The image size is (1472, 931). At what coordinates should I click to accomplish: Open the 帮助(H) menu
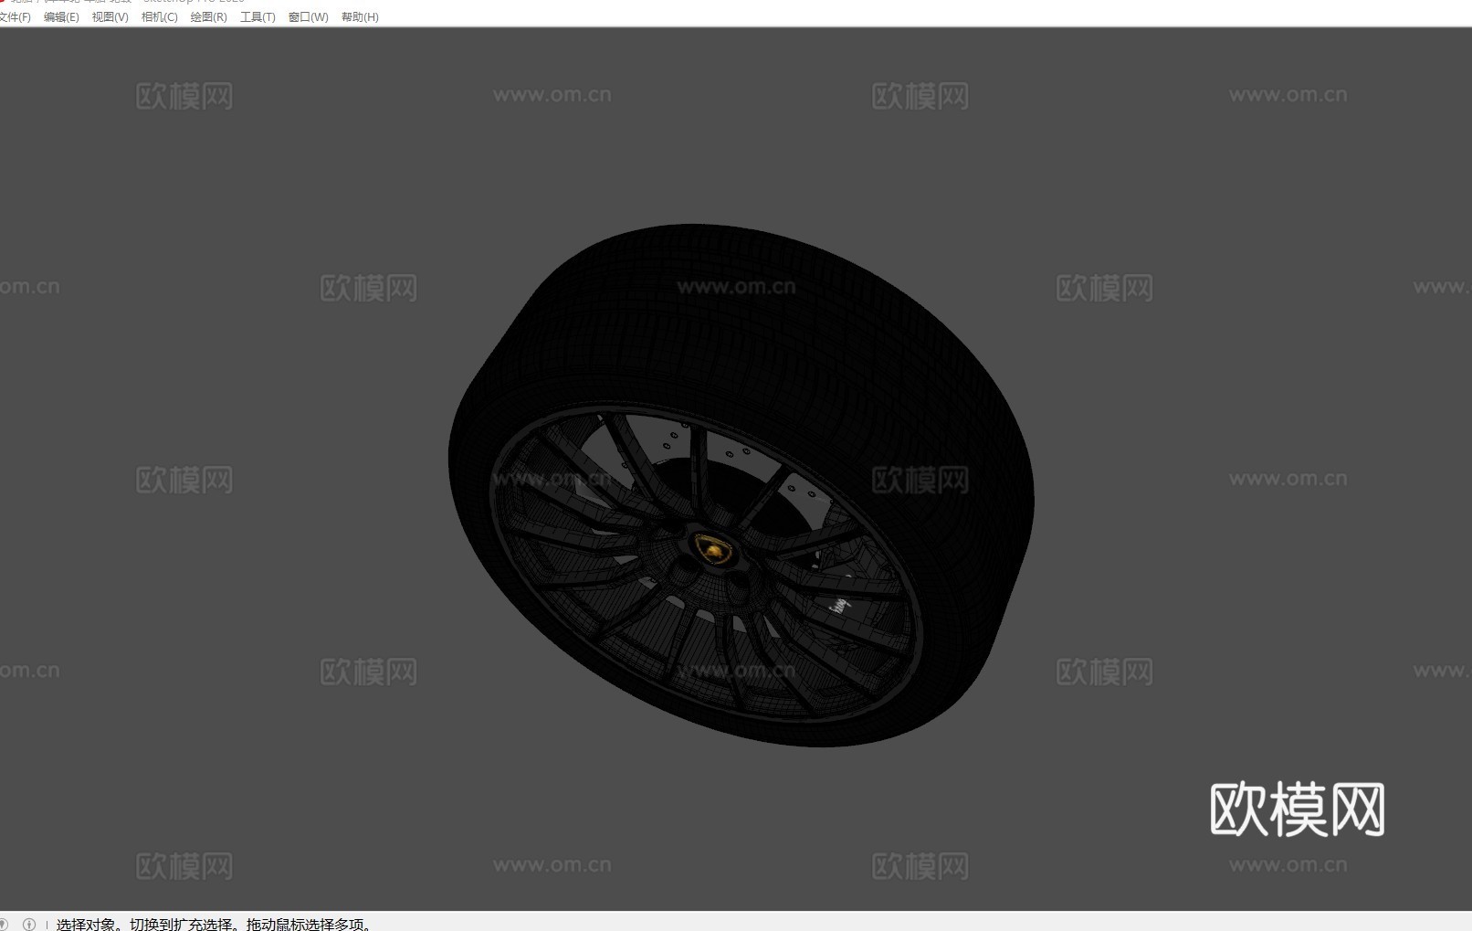(x=360, y=17)
